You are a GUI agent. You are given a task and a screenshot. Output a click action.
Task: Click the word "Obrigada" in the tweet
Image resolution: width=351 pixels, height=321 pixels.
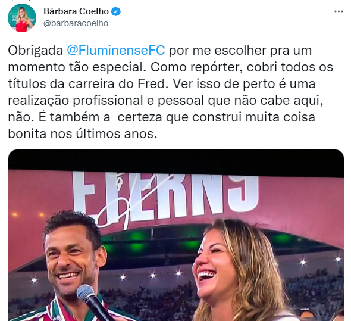click(35, 51)
